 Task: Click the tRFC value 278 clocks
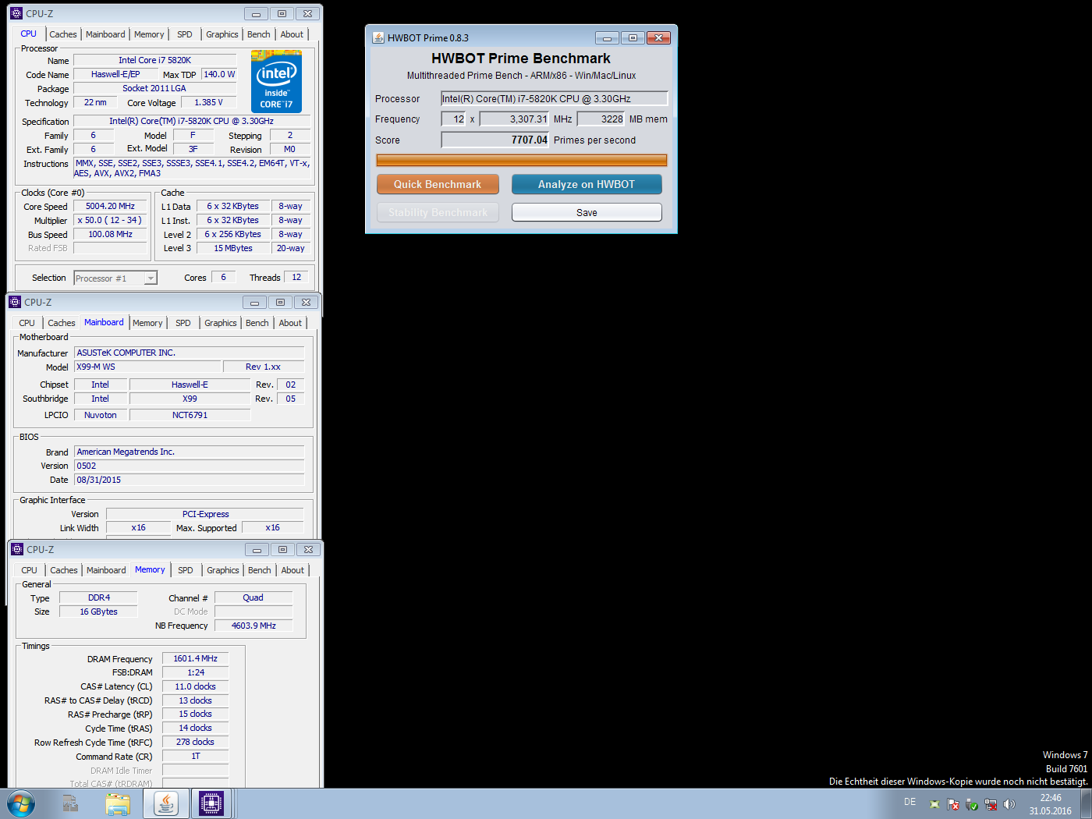pos(195,742)
